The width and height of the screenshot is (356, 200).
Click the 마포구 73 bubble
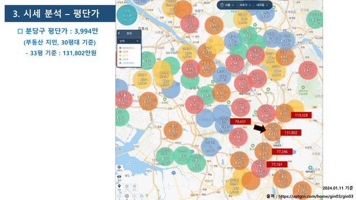coord(207,53)
